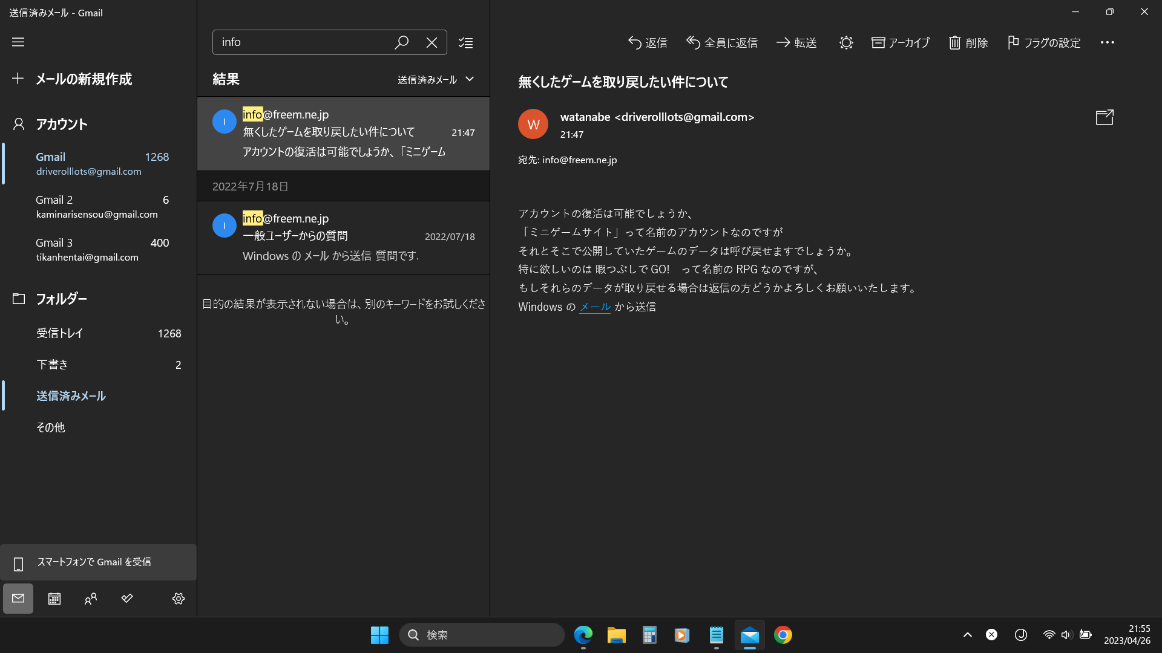This screenshot has width=1162, height=653.
Task: Open message in new window icon
Action: tap(1105, 117)
